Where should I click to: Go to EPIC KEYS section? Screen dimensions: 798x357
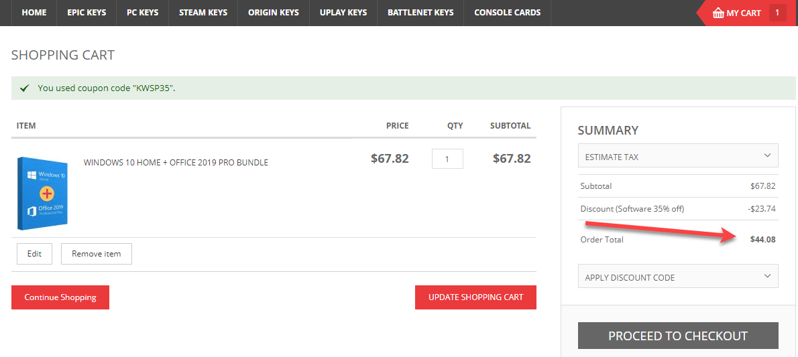pyautogui.click(x=87, y=13)
